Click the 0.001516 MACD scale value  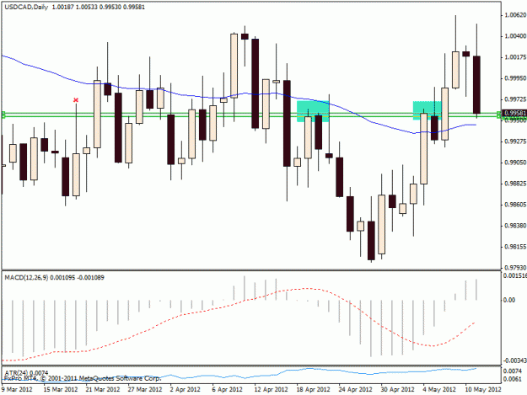click(x=514, y=275)
